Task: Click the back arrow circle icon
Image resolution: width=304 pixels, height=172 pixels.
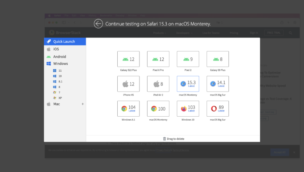Action: click(x=98, y=24)
